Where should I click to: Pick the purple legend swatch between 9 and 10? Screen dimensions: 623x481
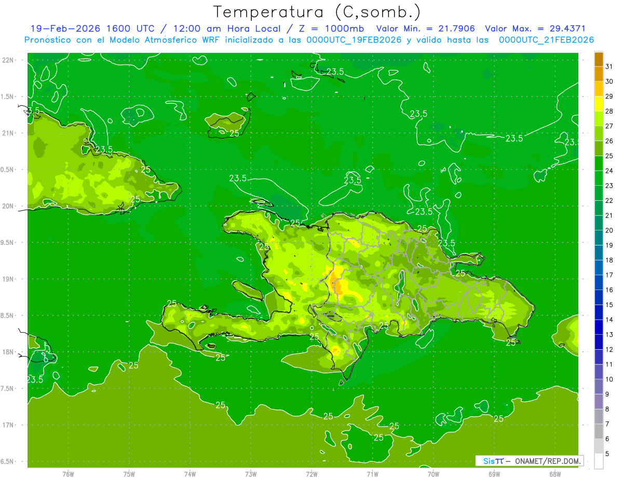[x=599, y=387]
